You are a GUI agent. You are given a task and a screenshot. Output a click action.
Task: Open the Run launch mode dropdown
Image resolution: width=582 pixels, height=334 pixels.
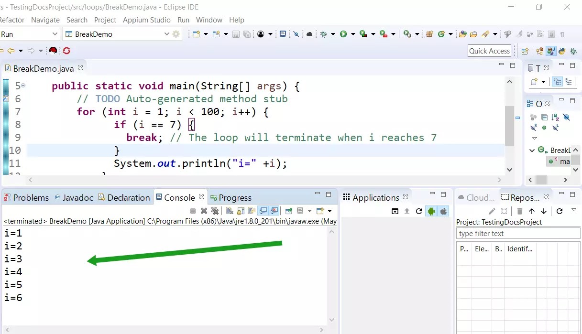click(54, 34)
